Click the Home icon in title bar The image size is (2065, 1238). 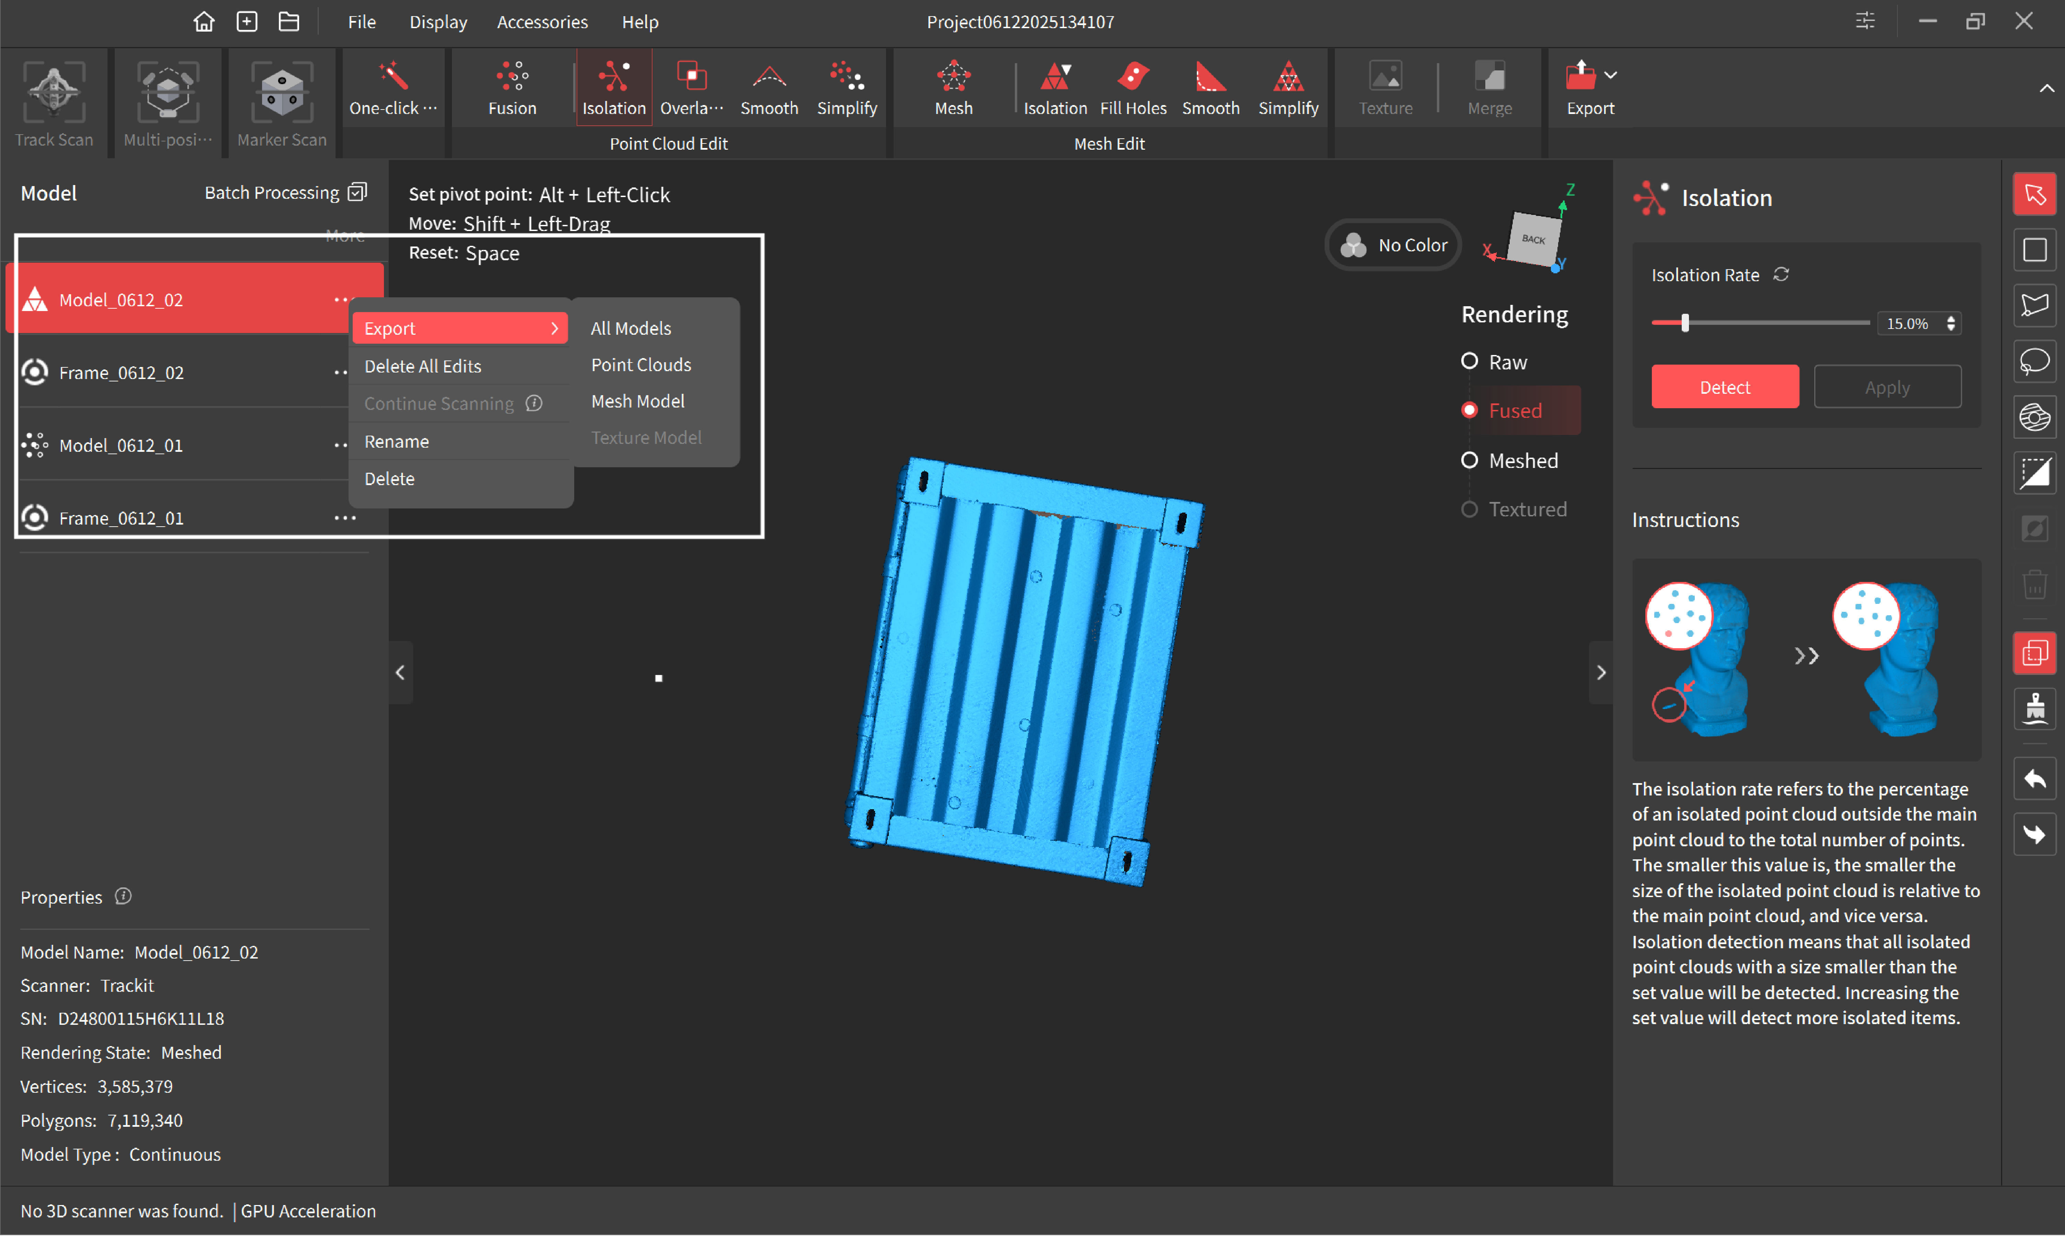[x=204, y=22]
